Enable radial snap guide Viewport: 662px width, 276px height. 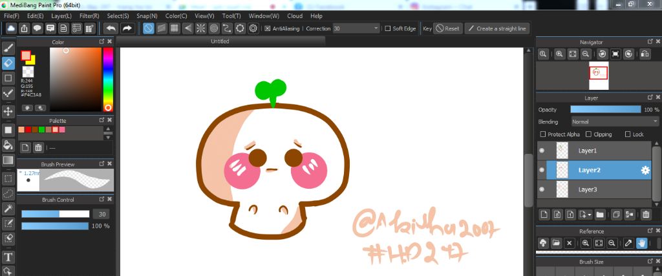pos(200,28)
